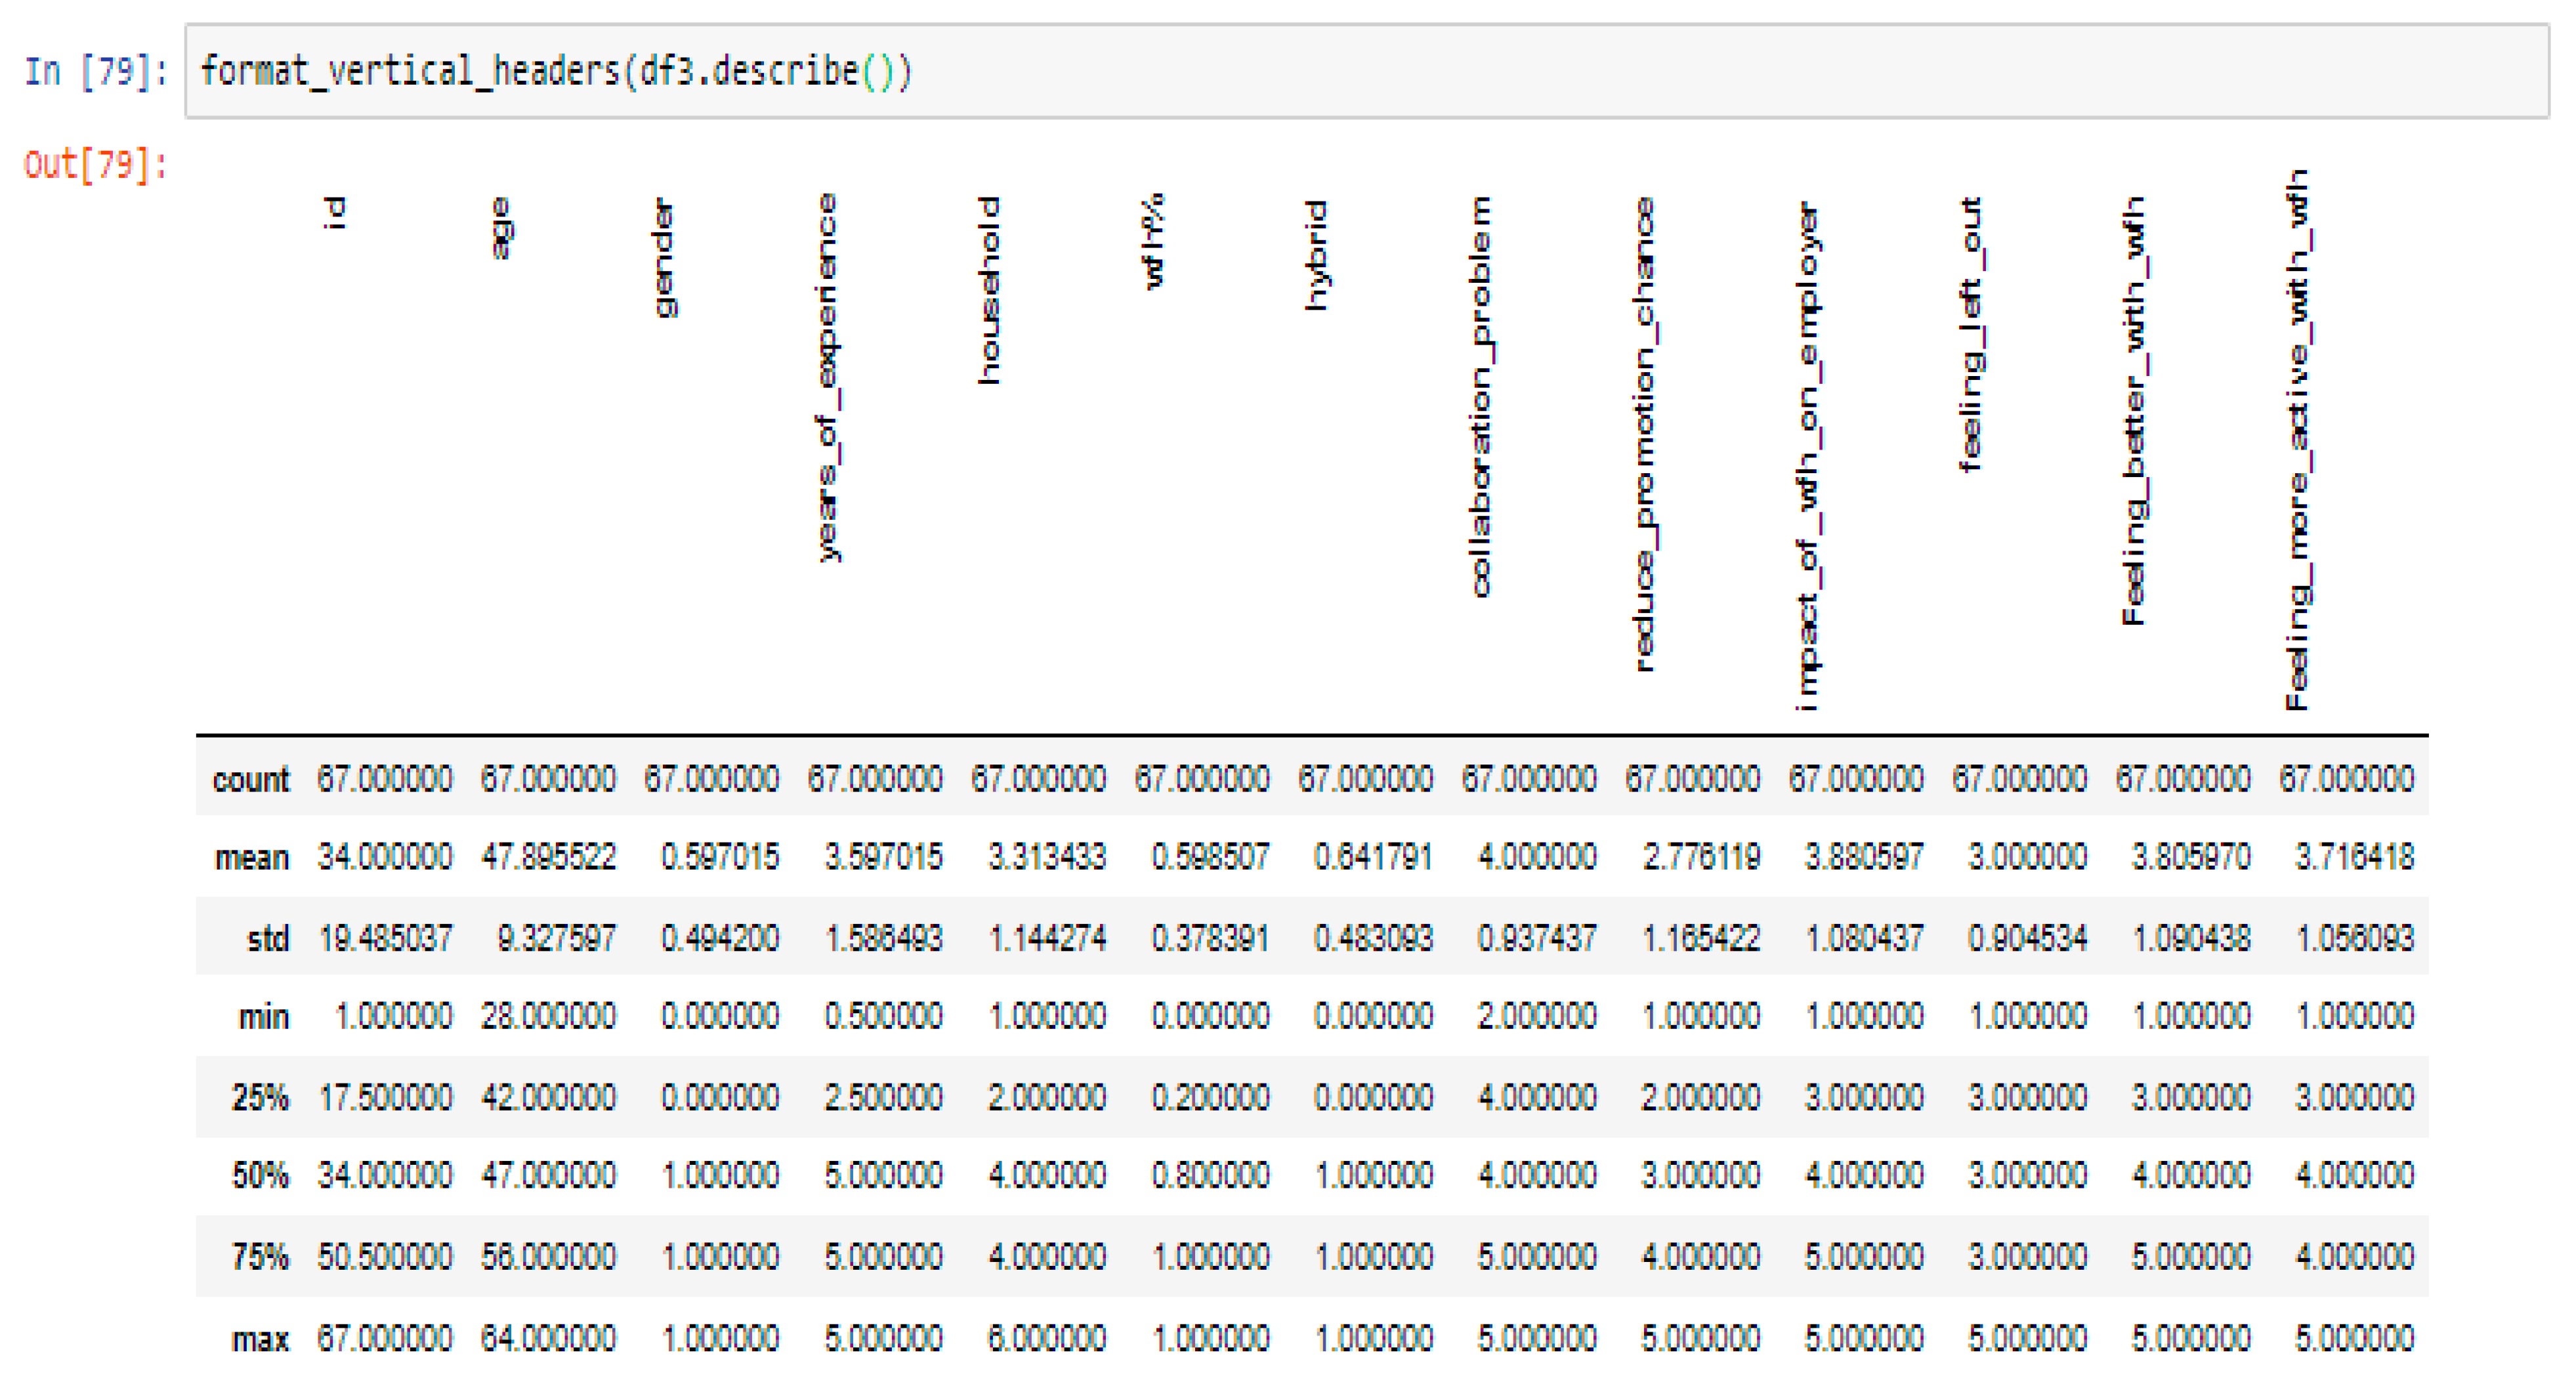Screen dimensions: 2576x1386
Task: Click the 'id' column header
Action: (336, 212)
